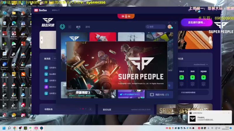
Task: Open 腾讯QQ desktop shortcut
Action: tap(14, 86)
